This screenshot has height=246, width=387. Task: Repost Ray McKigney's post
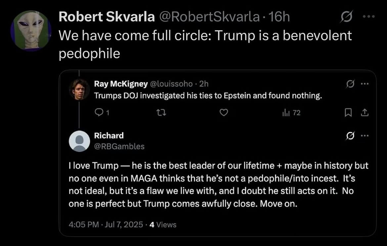click(161, 113)
